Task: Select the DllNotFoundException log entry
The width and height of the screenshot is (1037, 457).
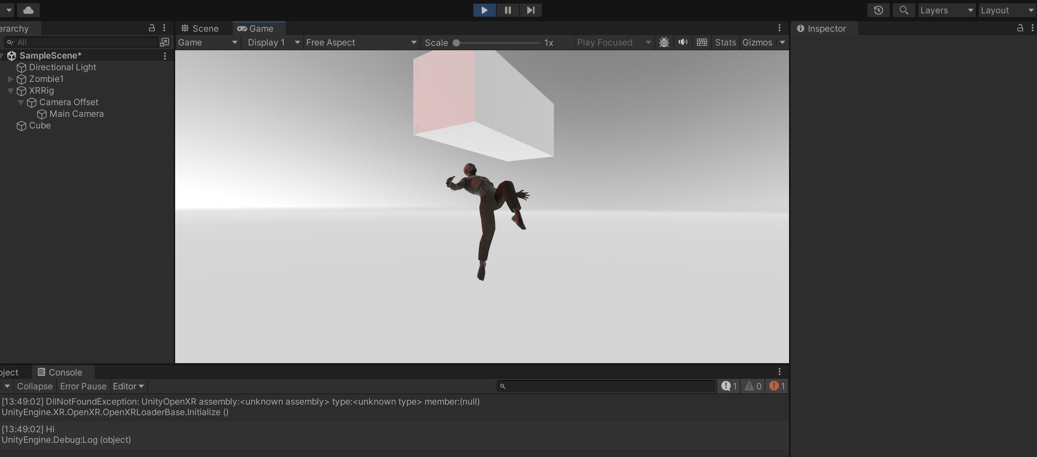Action: point(394,407)
